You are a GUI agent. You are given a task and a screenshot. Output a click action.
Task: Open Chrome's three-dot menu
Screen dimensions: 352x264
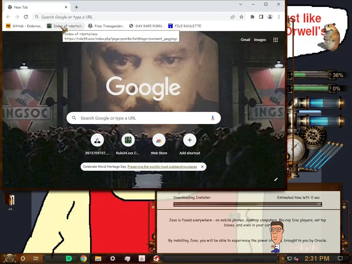pyautogui.click(x=279, y=17)
